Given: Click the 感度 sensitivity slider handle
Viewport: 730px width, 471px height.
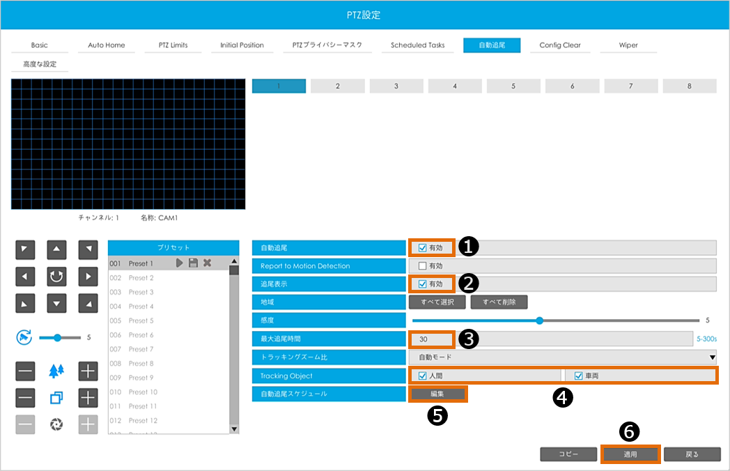Looking at the screenshot, I should (539, 321).
